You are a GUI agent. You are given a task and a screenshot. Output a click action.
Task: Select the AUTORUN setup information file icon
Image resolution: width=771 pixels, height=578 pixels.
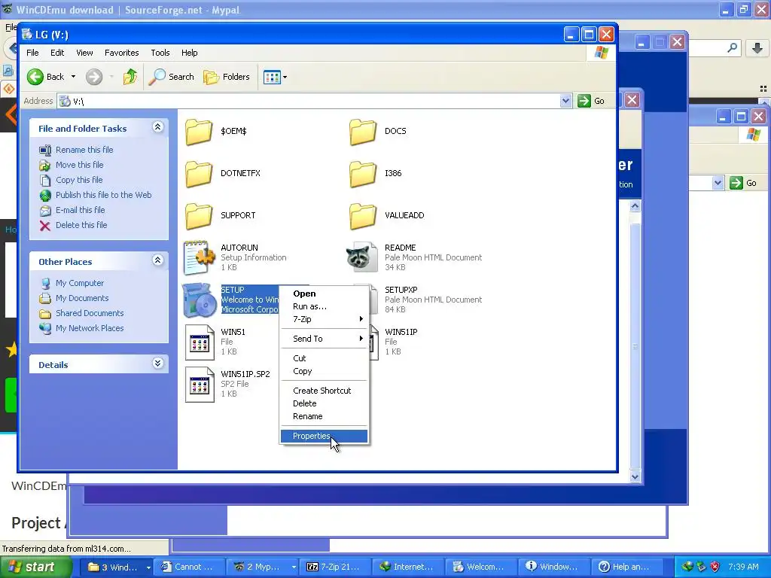[x=199, y=257]
